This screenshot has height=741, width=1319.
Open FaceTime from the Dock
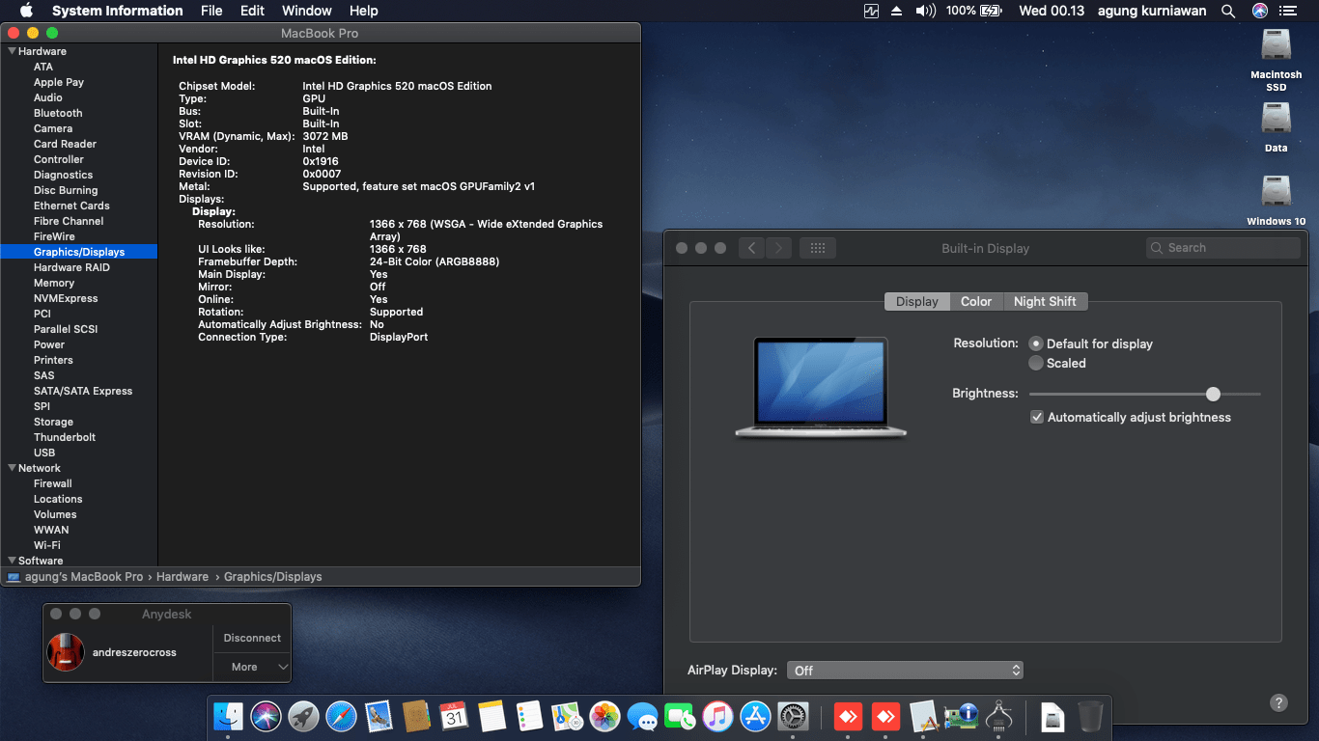pyautogui.click(x=680, y=716)
